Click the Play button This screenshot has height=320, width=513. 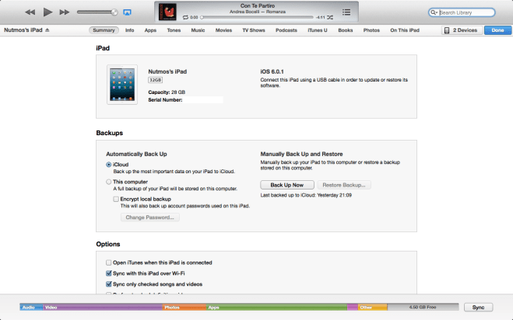[x=47, y=12]
